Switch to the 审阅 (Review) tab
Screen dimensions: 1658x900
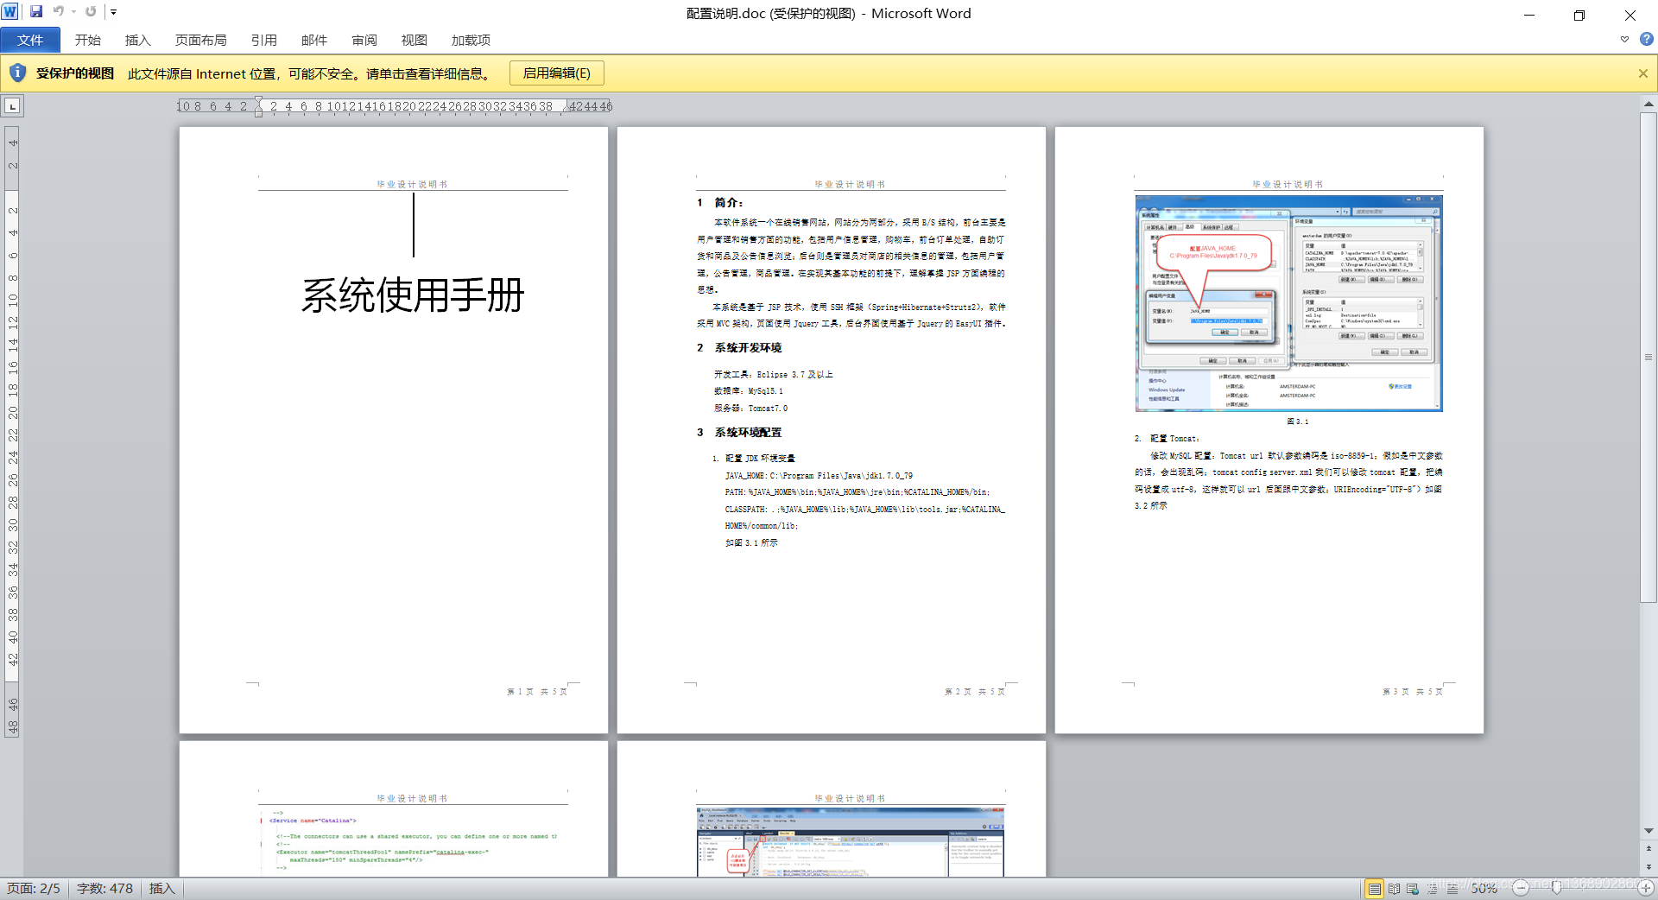tap(364, 40)
